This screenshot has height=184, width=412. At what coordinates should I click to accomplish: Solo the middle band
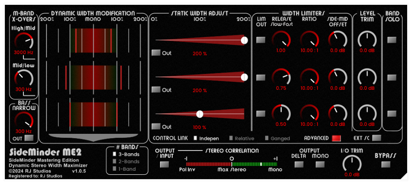click(x=392, y=77)
